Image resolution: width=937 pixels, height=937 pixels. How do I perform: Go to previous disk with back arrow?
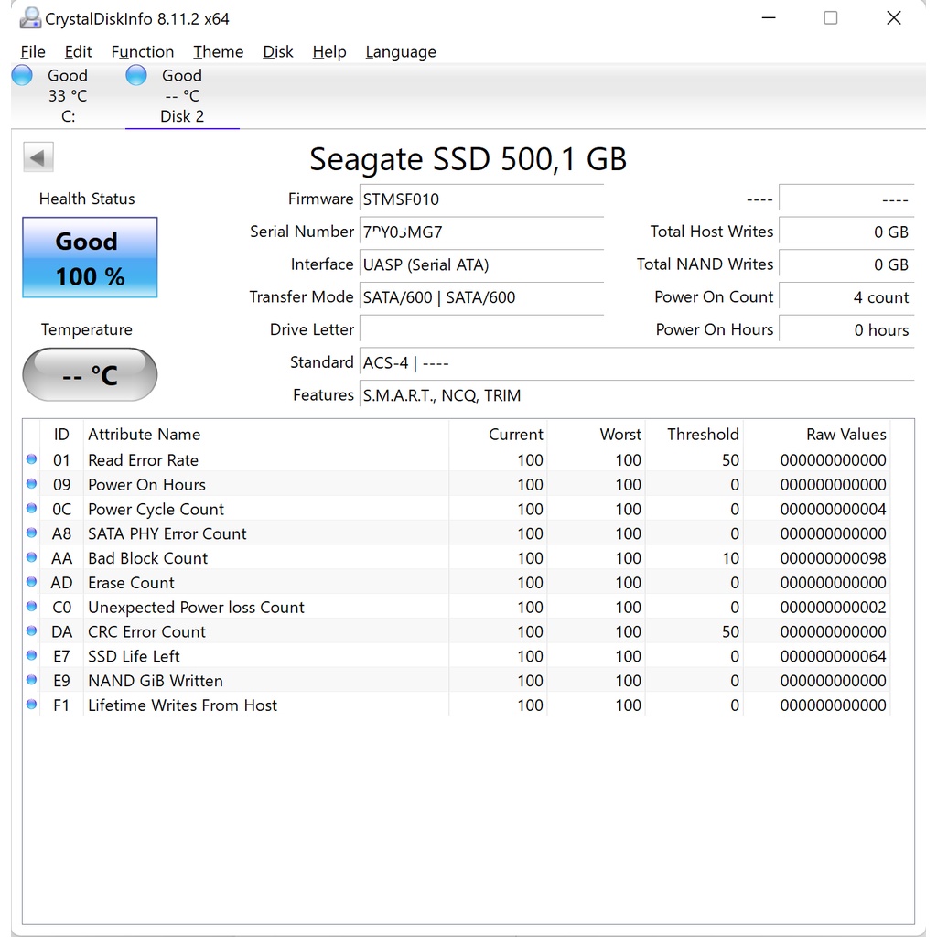[x=38, y=157]
